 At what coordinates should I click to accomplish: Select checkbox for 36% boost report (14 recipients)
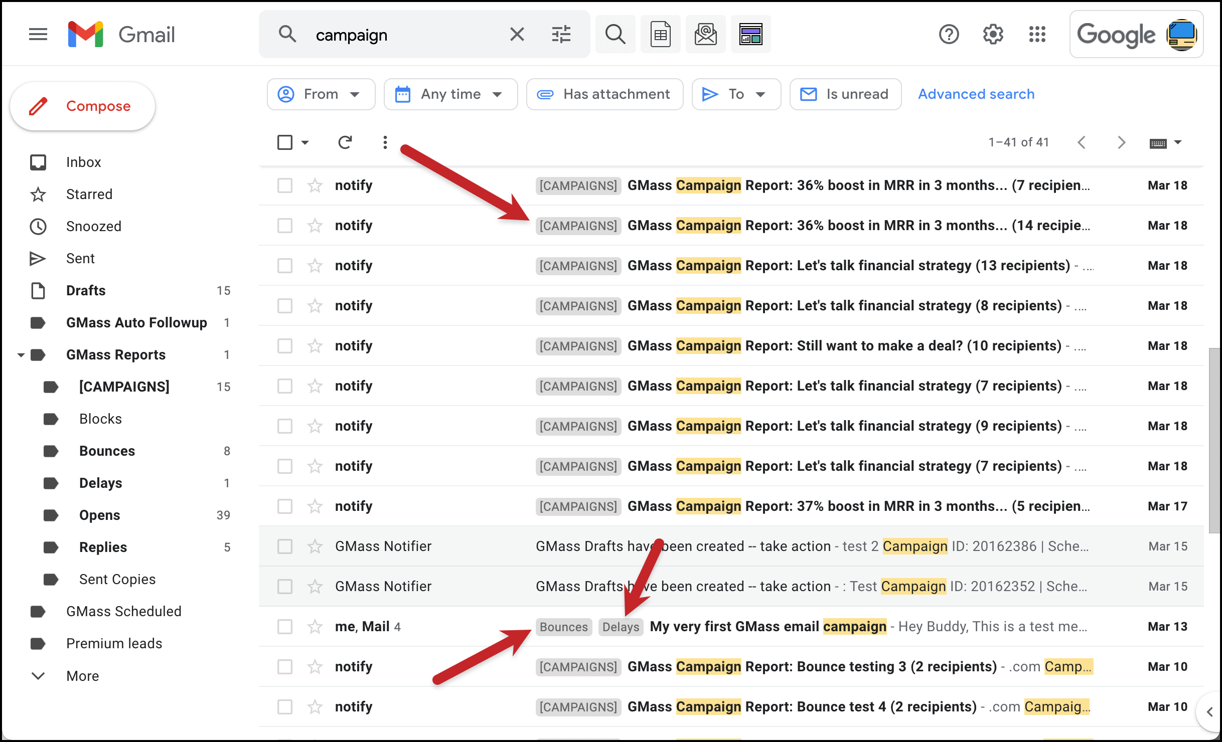pyautogui.click(x=285, y=226)
